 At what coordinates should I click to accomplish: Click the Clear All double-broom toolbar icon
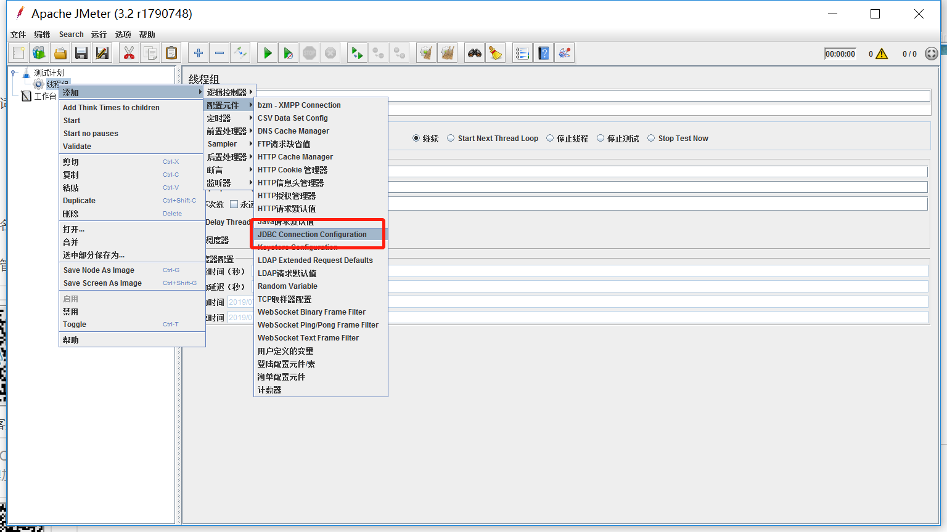tap(447, 54)
